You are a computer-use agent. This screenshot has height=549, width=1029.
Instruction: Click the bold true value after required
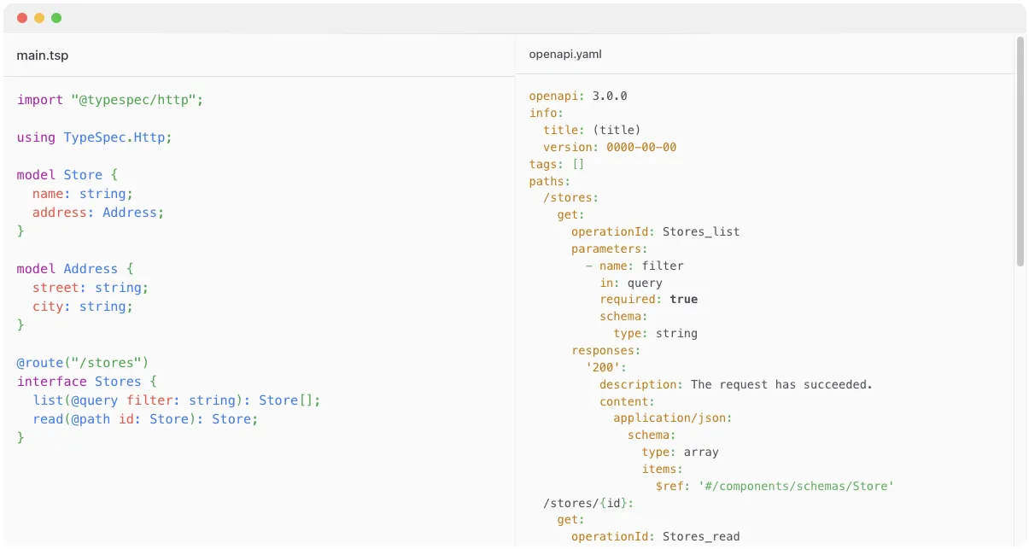(x=683, y=300)
